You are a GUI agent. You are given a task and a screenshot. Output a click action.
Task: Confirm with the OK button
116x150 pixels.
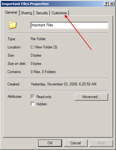pyautogui.click(x=50, y=143)
